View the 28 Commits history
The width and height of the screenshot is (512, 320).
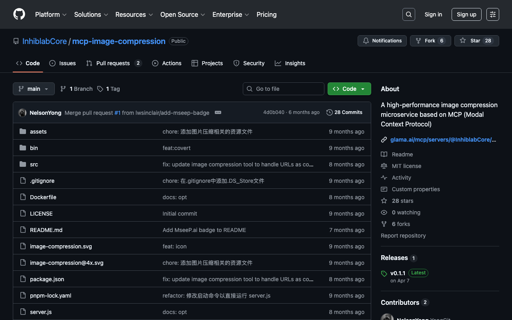pyautogui.click(x=344, y=112)
